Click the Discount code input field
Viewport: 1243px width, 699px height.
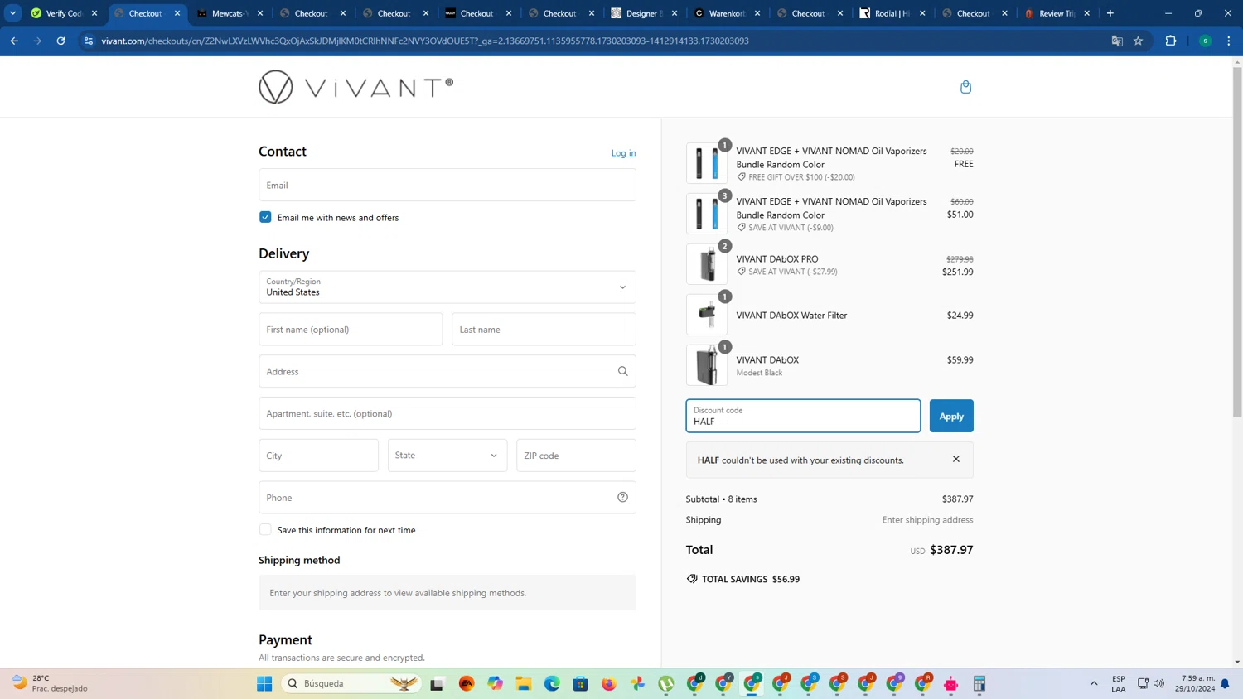[x=803, y=416]
